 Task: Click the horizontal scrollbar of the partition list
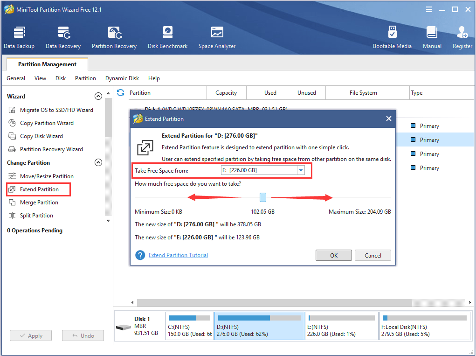point(274,302)
